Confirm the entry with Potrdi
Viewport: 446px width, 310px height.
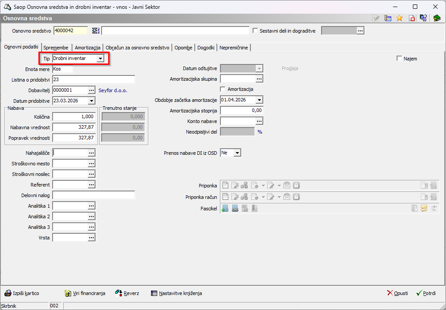tap(426, 293)
